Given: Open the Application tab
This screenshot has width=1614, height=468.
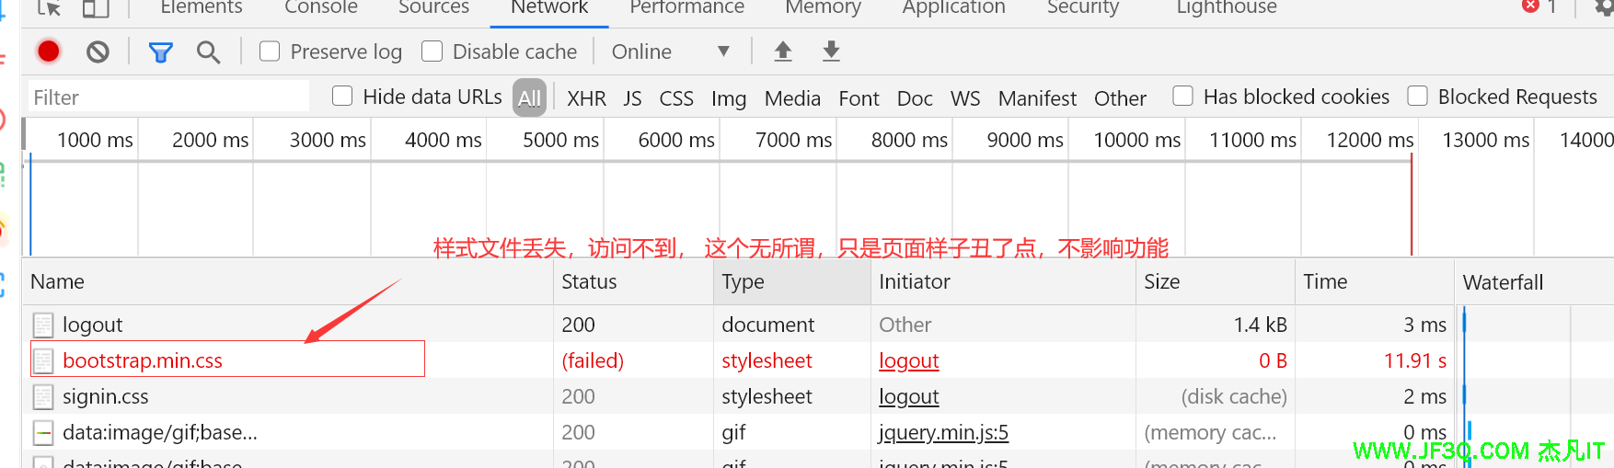Looking at the screenshot, I should [x=953, y=8].
